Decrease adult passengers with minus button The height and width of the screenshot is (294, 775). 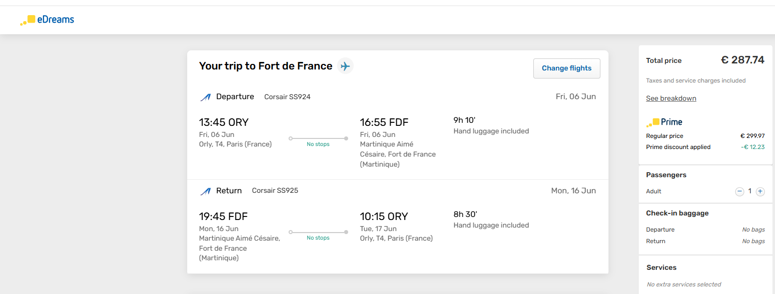740,191
